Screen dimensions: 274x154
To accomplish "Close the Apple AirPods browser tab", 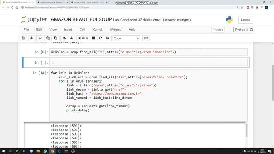I will point(101,3).
